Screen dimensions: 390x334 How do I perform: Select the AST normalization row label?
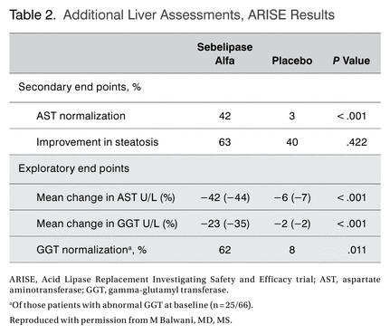81,116
